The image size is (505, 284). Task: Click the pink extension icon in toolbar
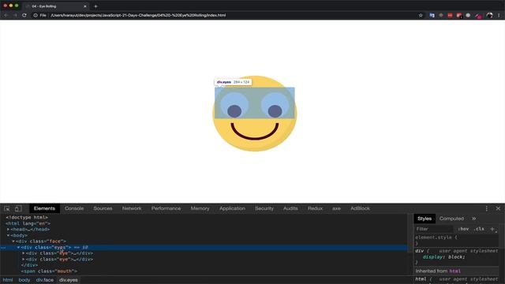479,15
